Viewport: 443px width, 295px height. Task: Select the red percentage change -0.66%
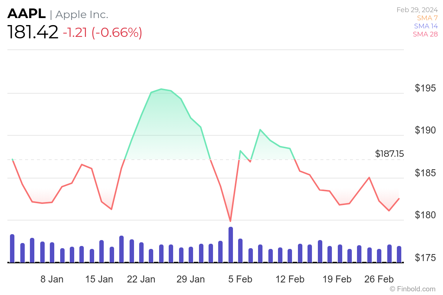pyautogui.click(x=116, y=33)
